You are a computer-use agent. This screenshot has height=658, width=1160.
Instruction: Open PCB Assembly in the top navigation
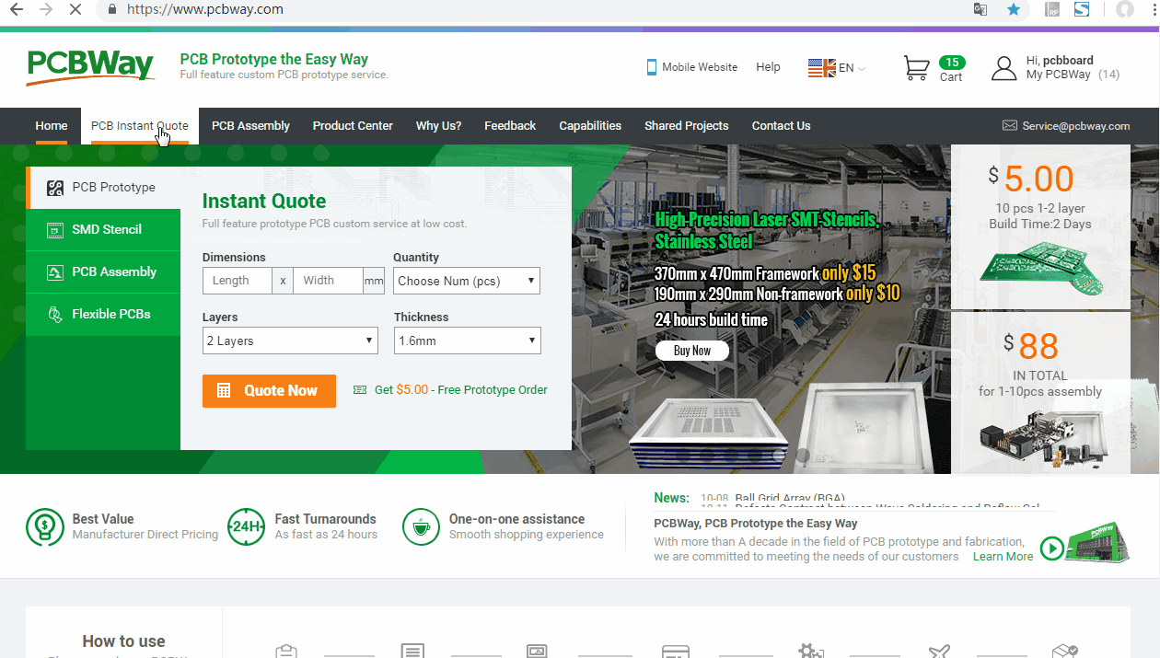pyautogui.click(x=250, y=126)
